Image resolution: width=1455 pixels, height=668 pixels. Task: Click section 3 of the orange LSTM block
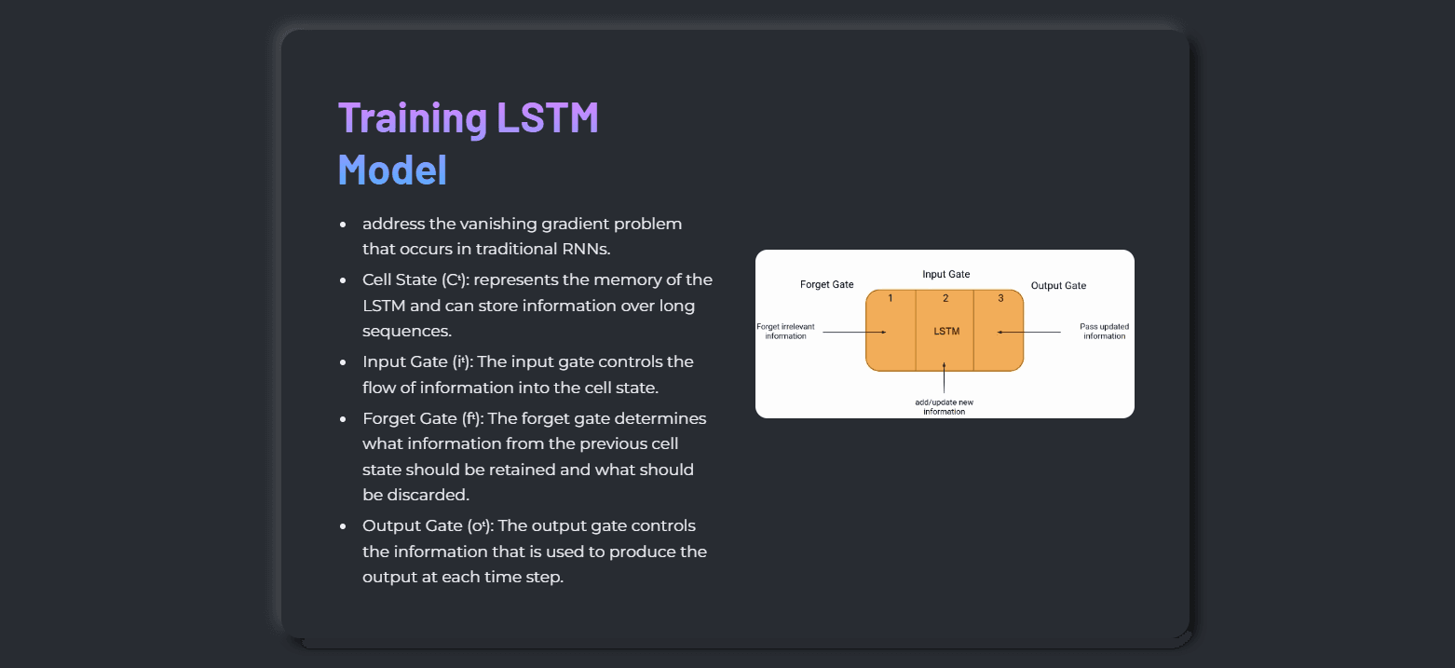999,331
